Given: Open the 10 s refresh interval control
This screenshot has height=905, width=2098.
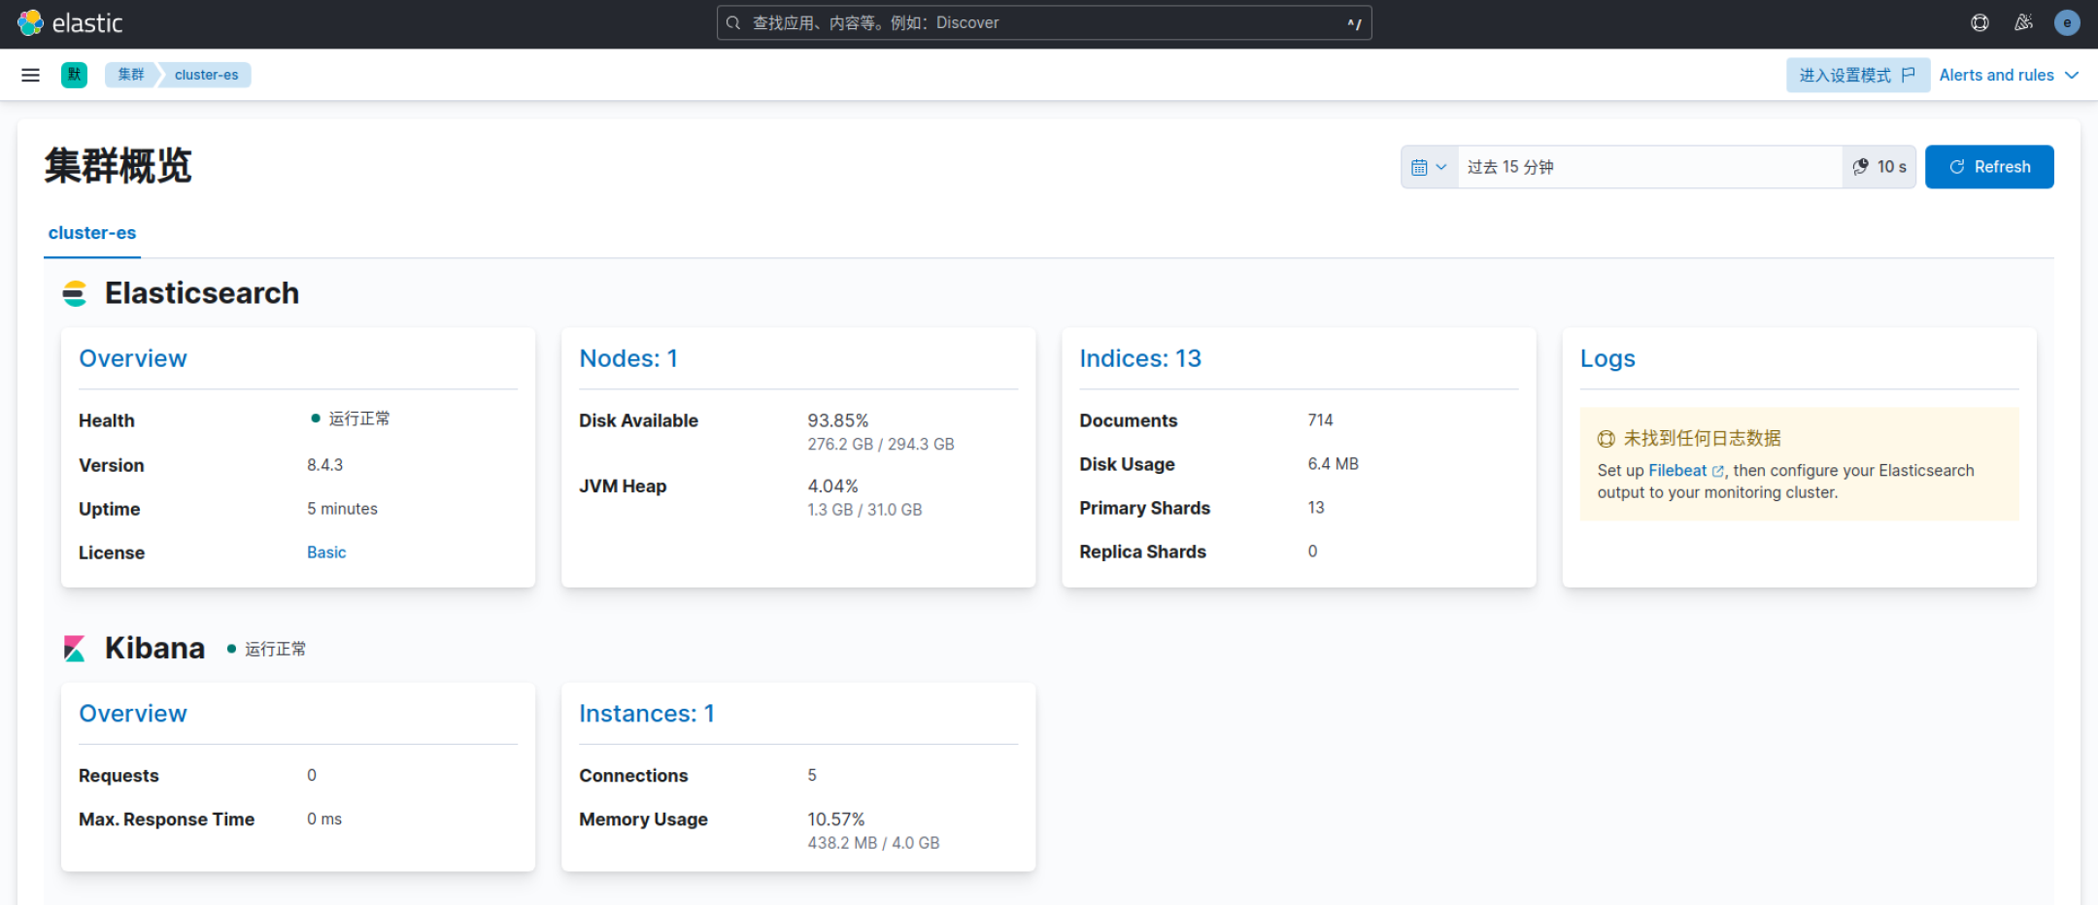Looking at the screenshot, I should [1879, 167].
